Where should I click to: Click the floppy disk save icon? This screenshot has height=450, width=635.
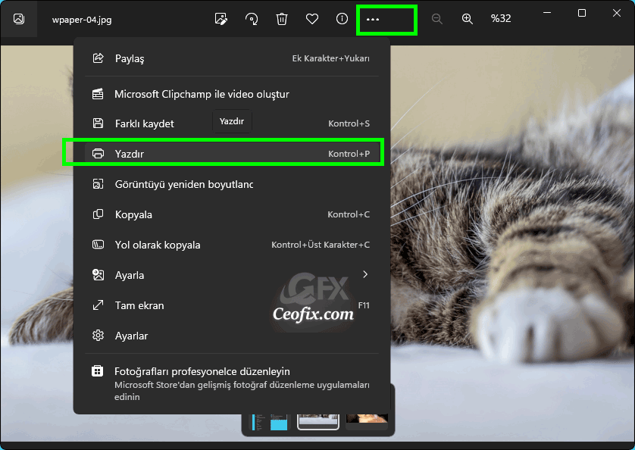[x=98, y=123]
